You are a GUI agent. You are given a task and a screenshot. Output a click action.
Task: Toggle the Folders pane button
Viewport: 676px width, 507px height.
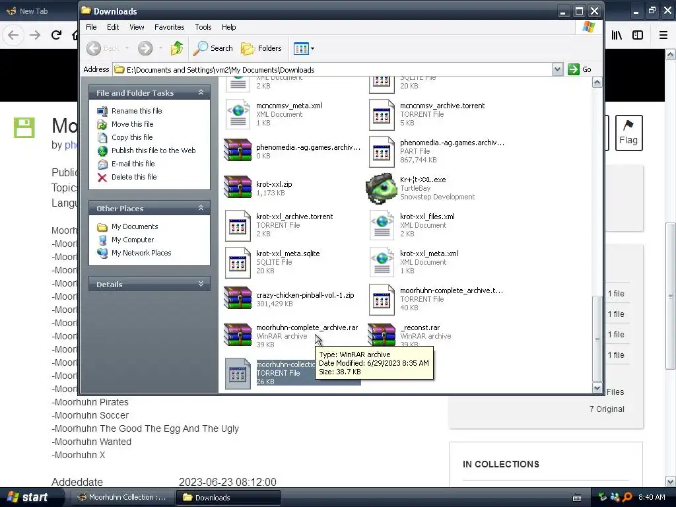pyautogui.click(x=261, y=48)
